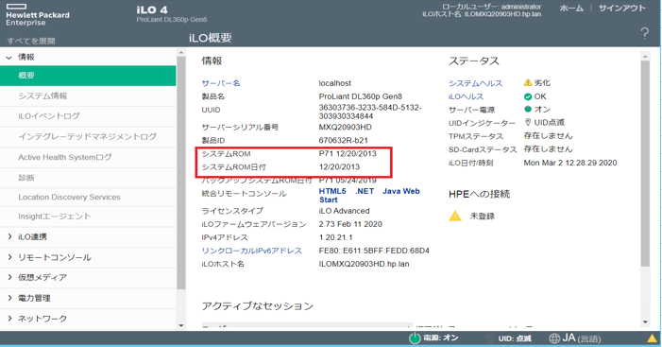Click system ROM value P71 12/20/2013

tap(348, 153)
